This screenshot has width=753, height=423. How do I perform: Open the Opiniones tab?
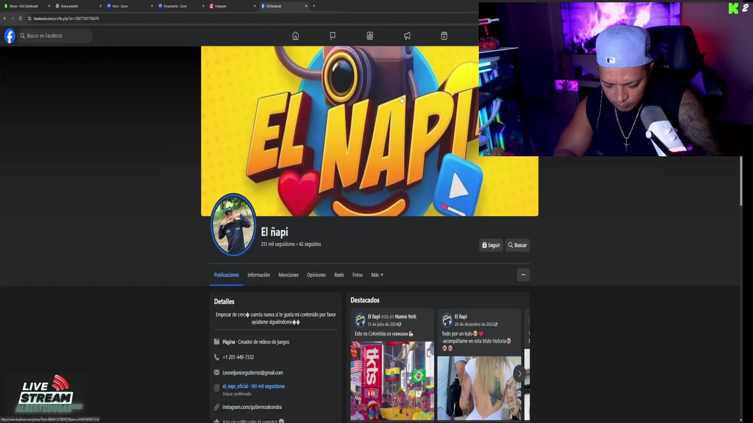[x=316, y=275]
